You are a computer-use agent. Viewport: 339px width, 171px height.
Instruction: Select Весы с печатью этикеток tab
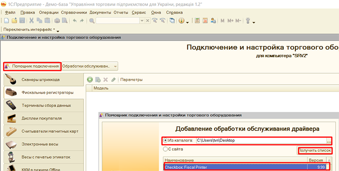click(44, 157)
